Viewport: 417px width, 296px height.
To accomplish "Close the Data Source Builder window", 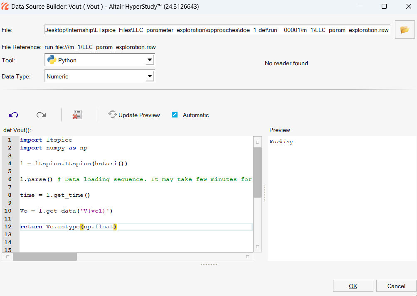I will click(409, 6).
